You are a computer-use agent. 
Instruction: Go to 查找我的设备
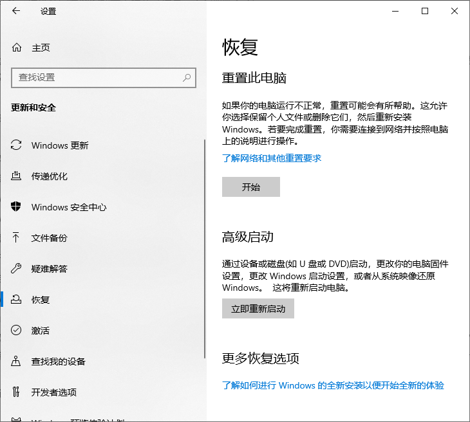pos(103,361)
